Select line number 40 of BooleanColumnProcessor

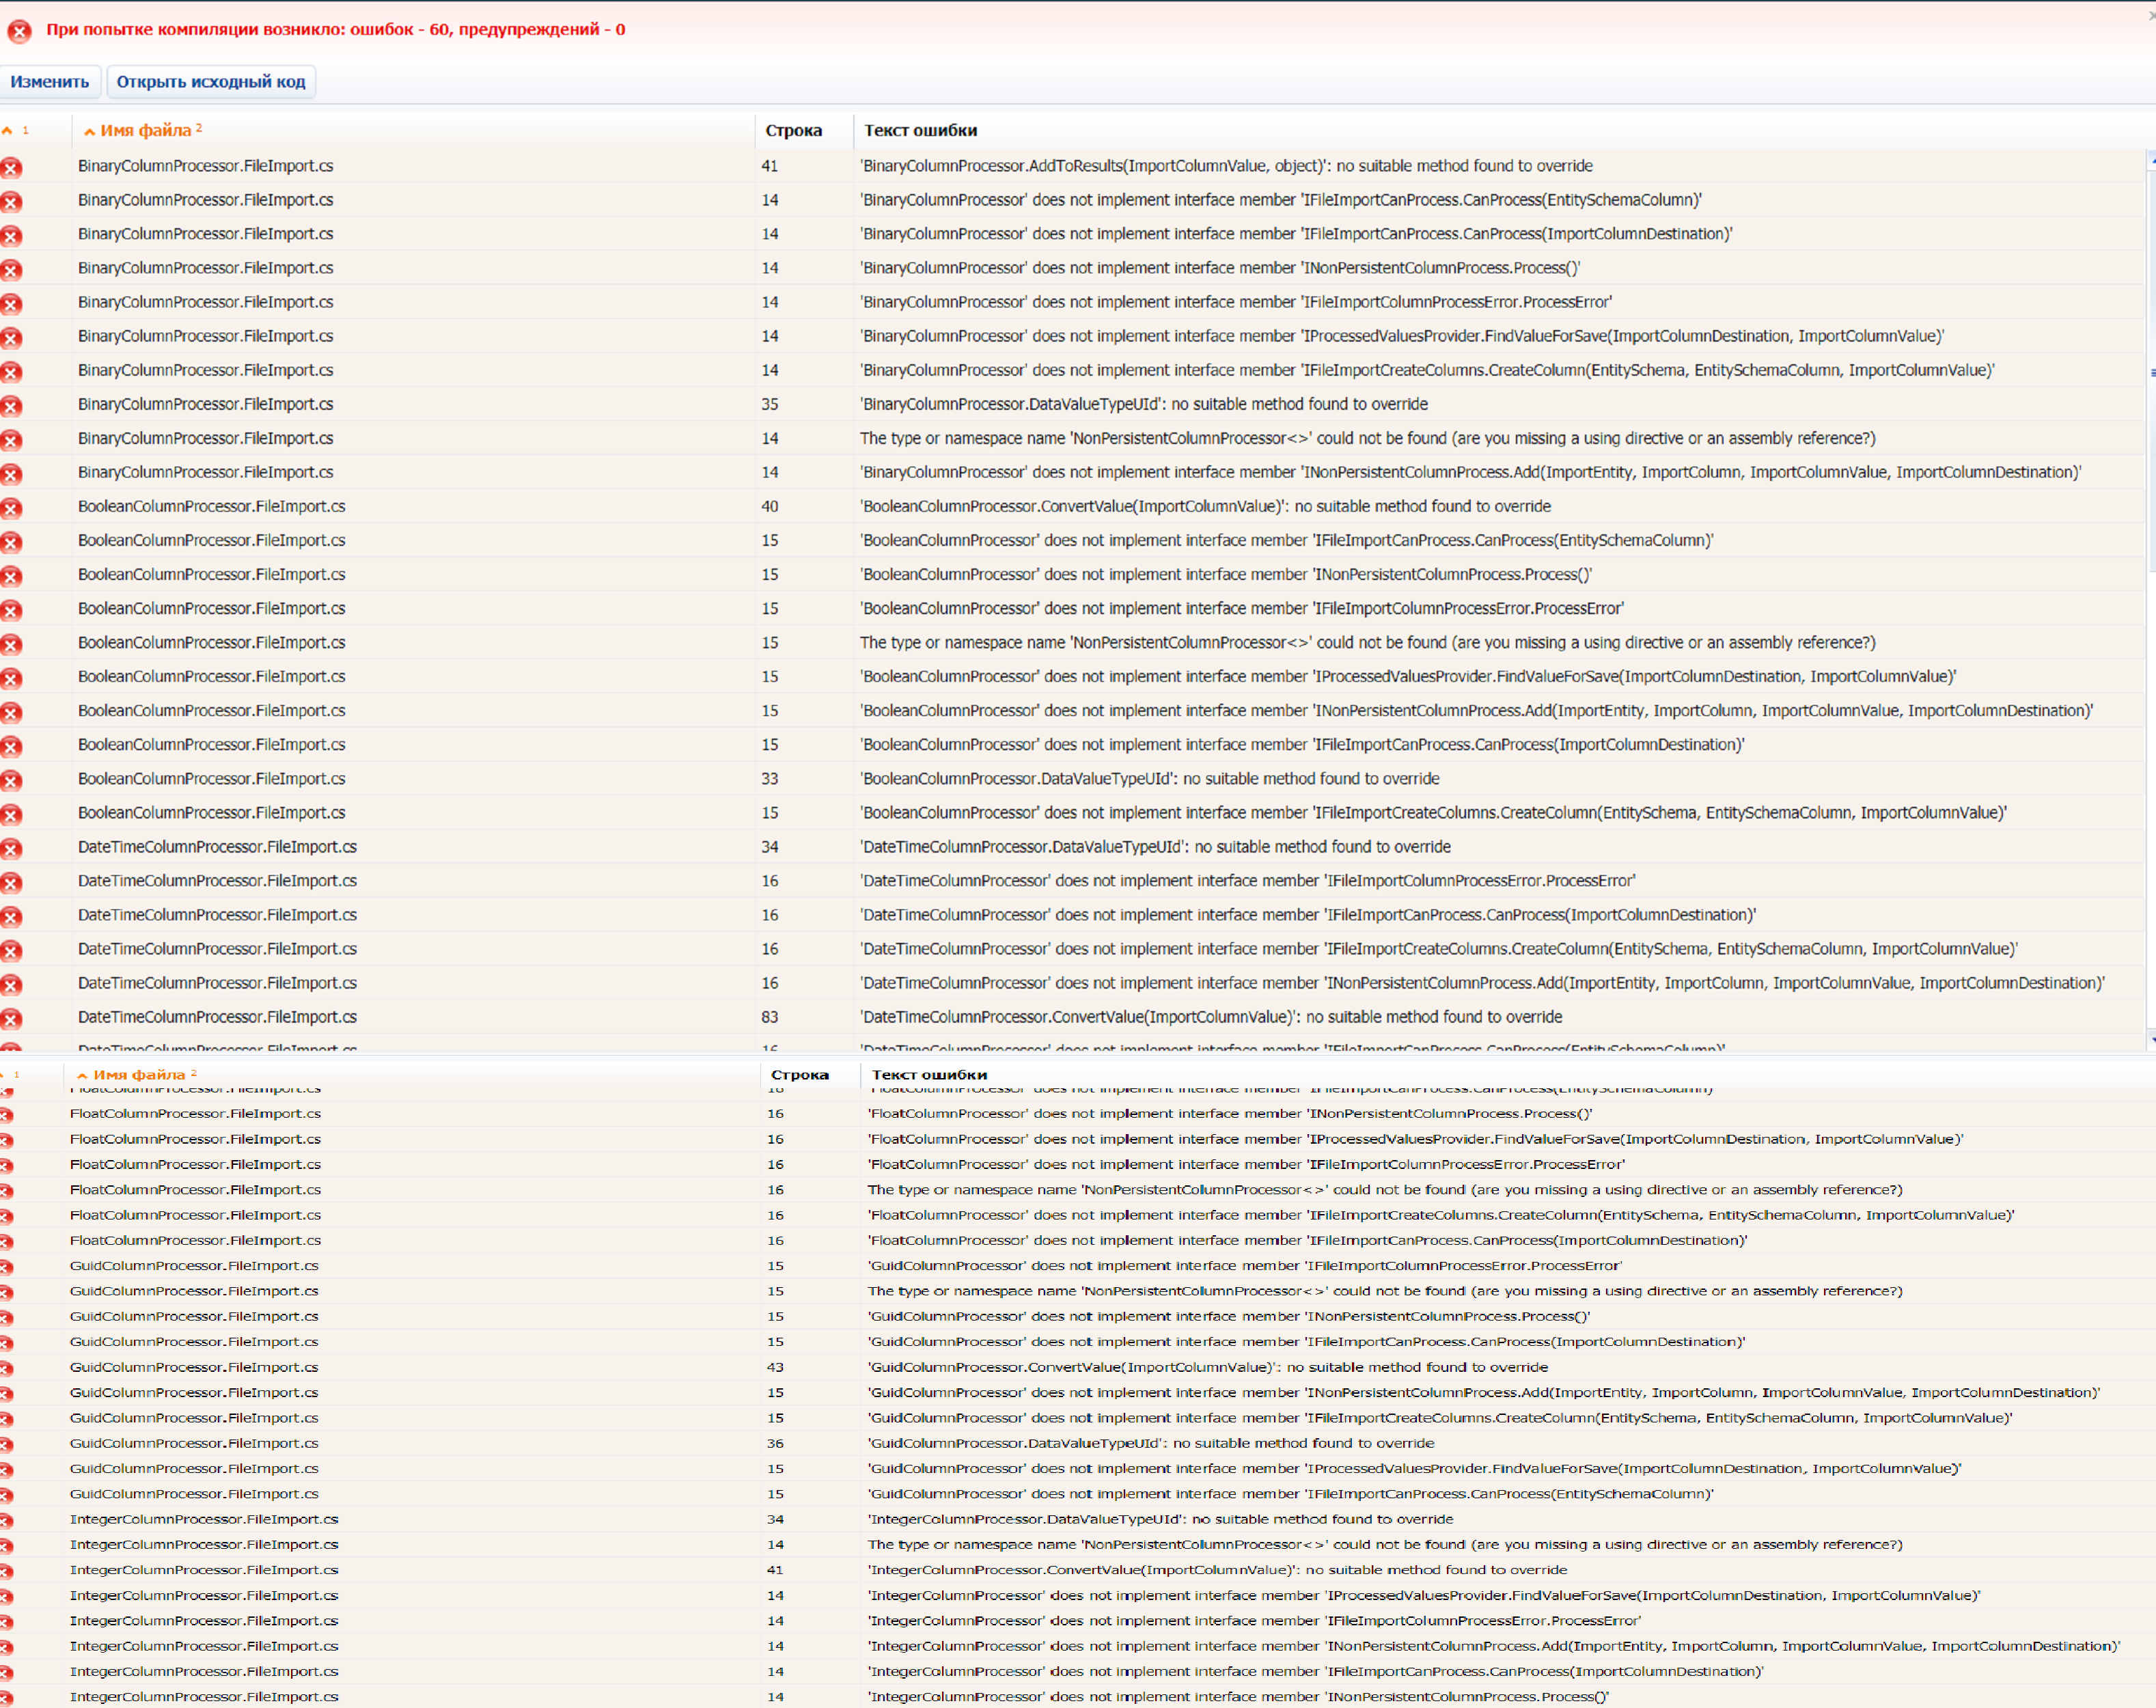[x=769, y=506]
